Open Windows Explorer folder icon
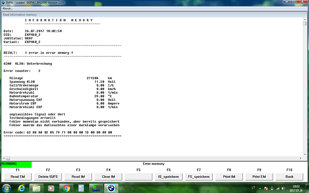Image resolution: width=309 pixels, height=193 pixels. click(x=36, y=188)
